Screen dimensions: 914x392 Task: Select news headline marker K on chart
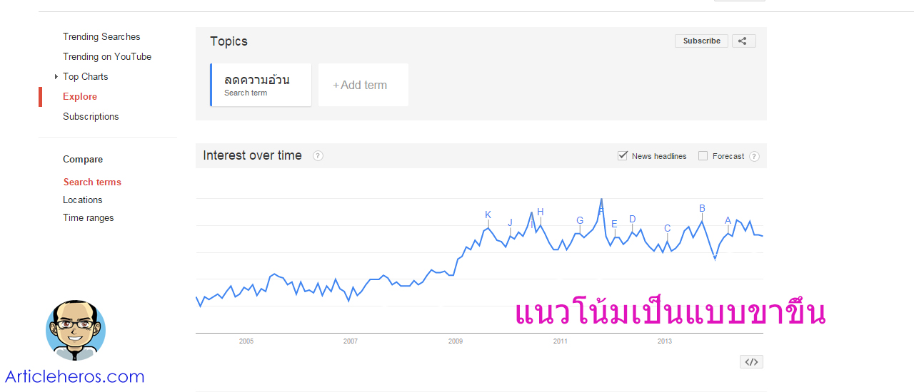pos(488,215)
